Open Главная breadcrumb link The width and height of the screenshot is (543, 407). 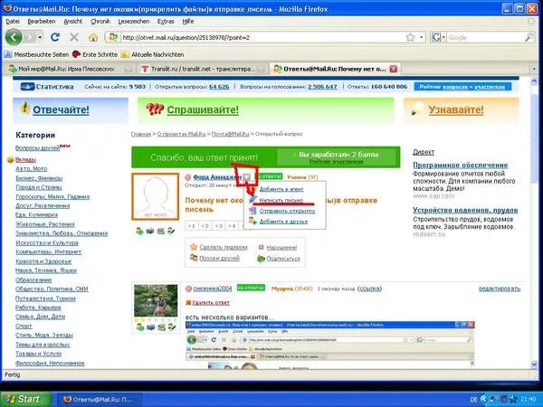click(141, 134)
